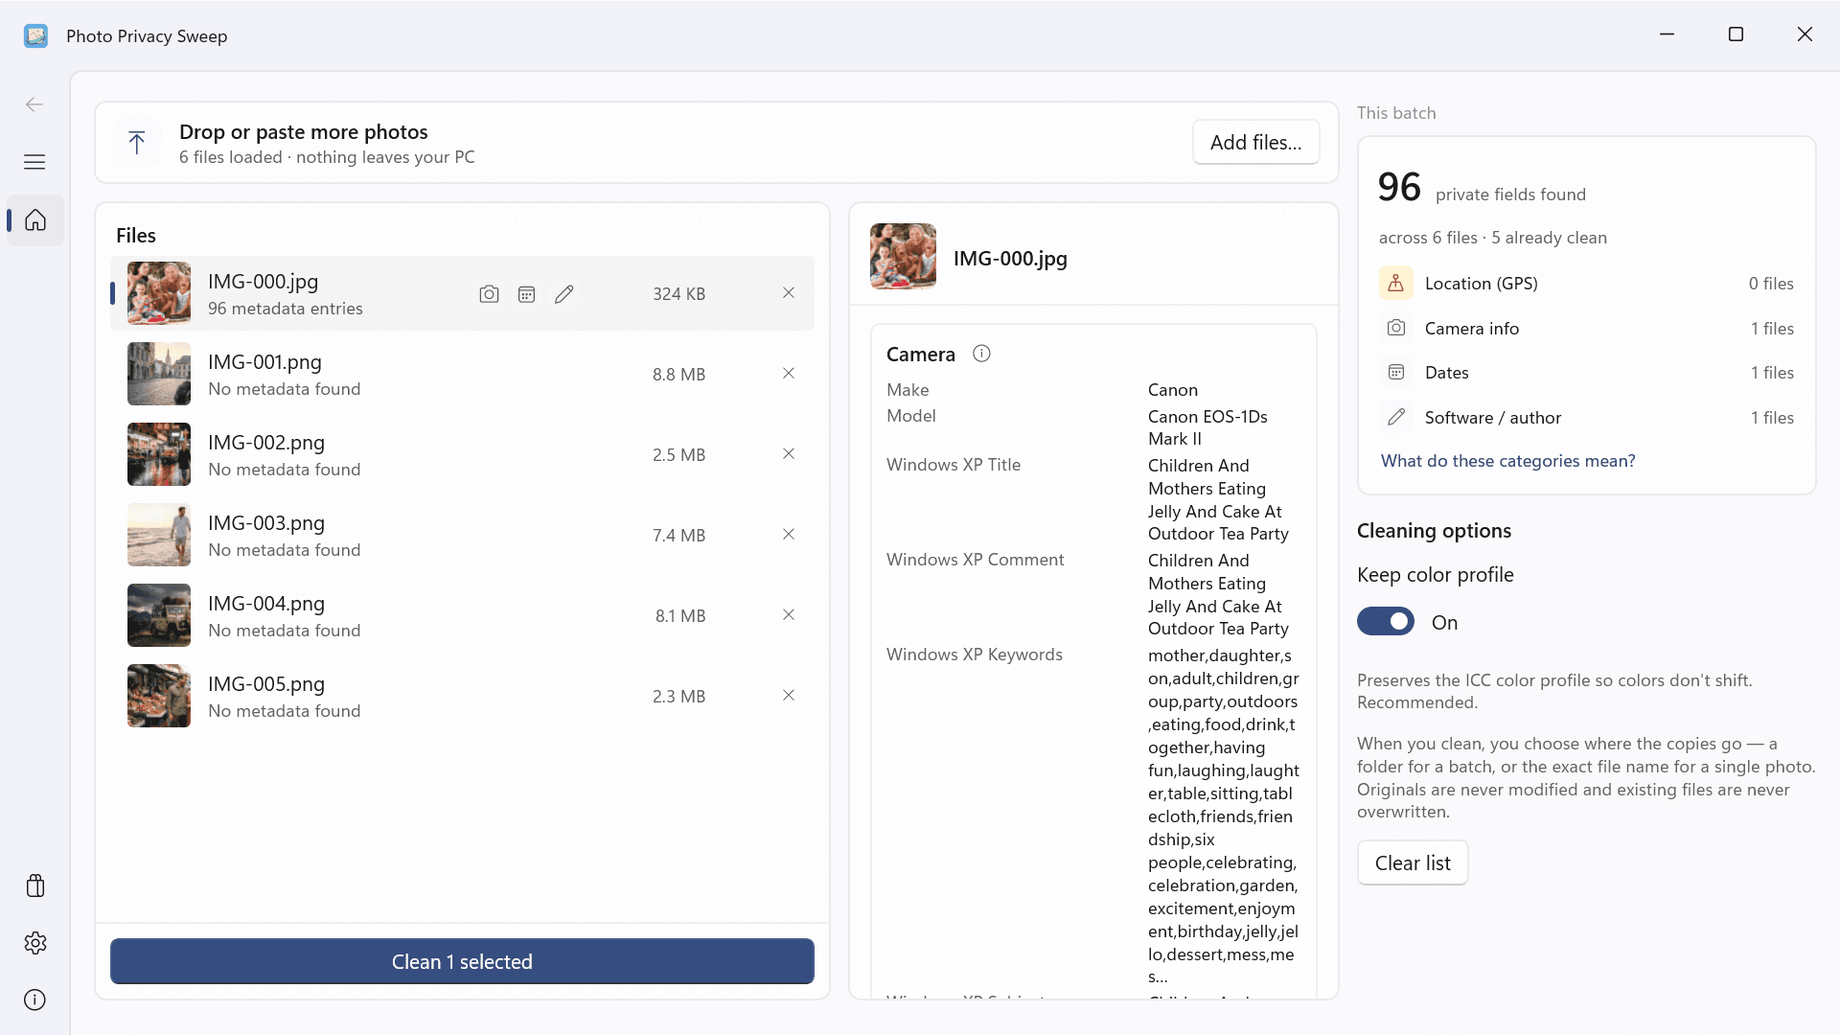Remove IMG-001.png from the list
The height and width of the screenshot is (1035, 1840).
[x=788, y=374]
